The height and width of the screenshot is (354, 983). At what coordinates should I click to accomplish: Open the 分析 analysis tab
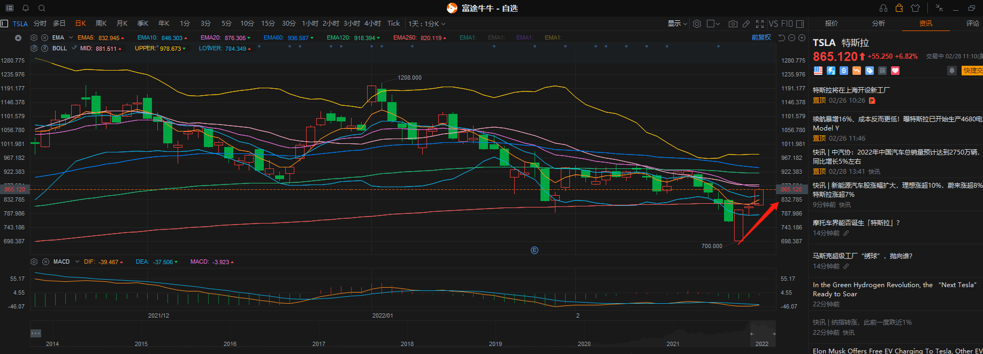tap(879, 24)
